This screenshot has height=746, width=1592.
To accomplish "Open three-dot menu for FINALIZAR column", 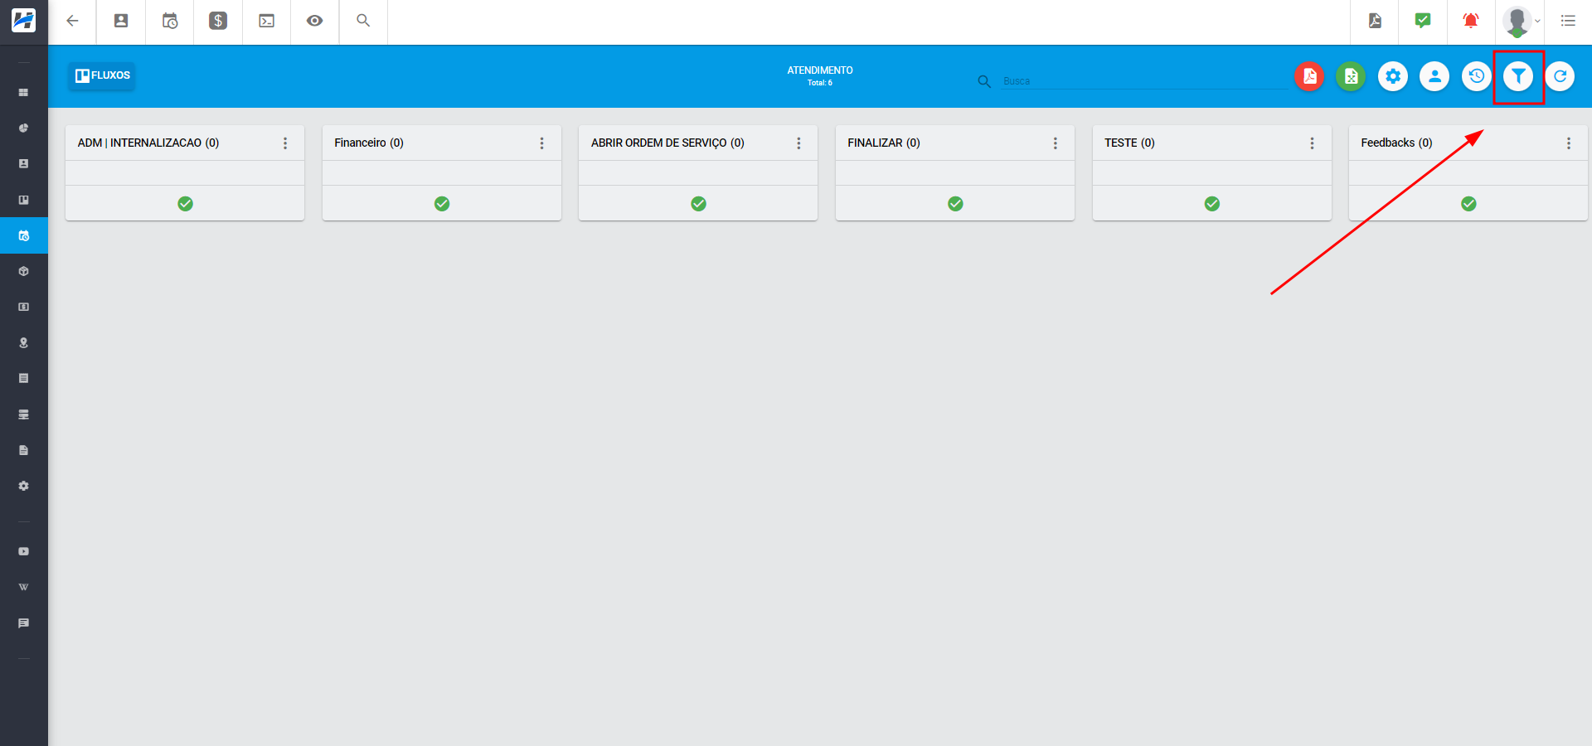I will pyautogui.click(x=1055, y=143).
